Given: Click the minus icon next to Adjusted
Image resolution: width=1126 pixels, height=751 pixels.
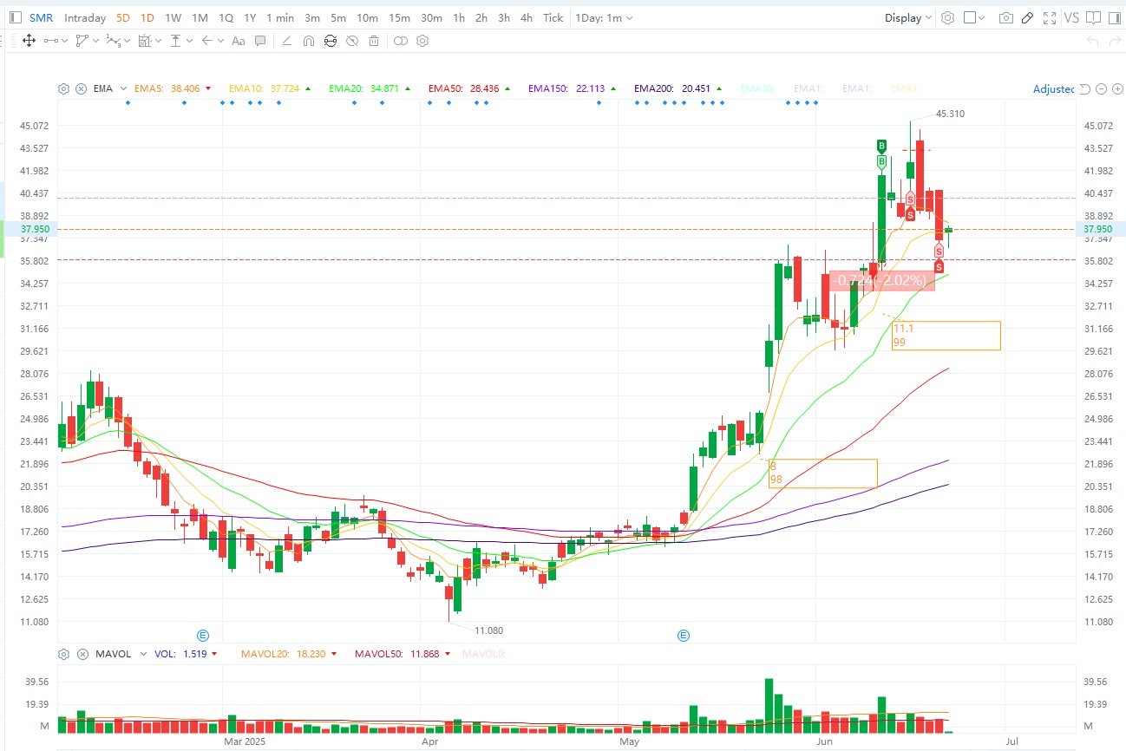Looking at the screenshot, I should [1101, 88].
